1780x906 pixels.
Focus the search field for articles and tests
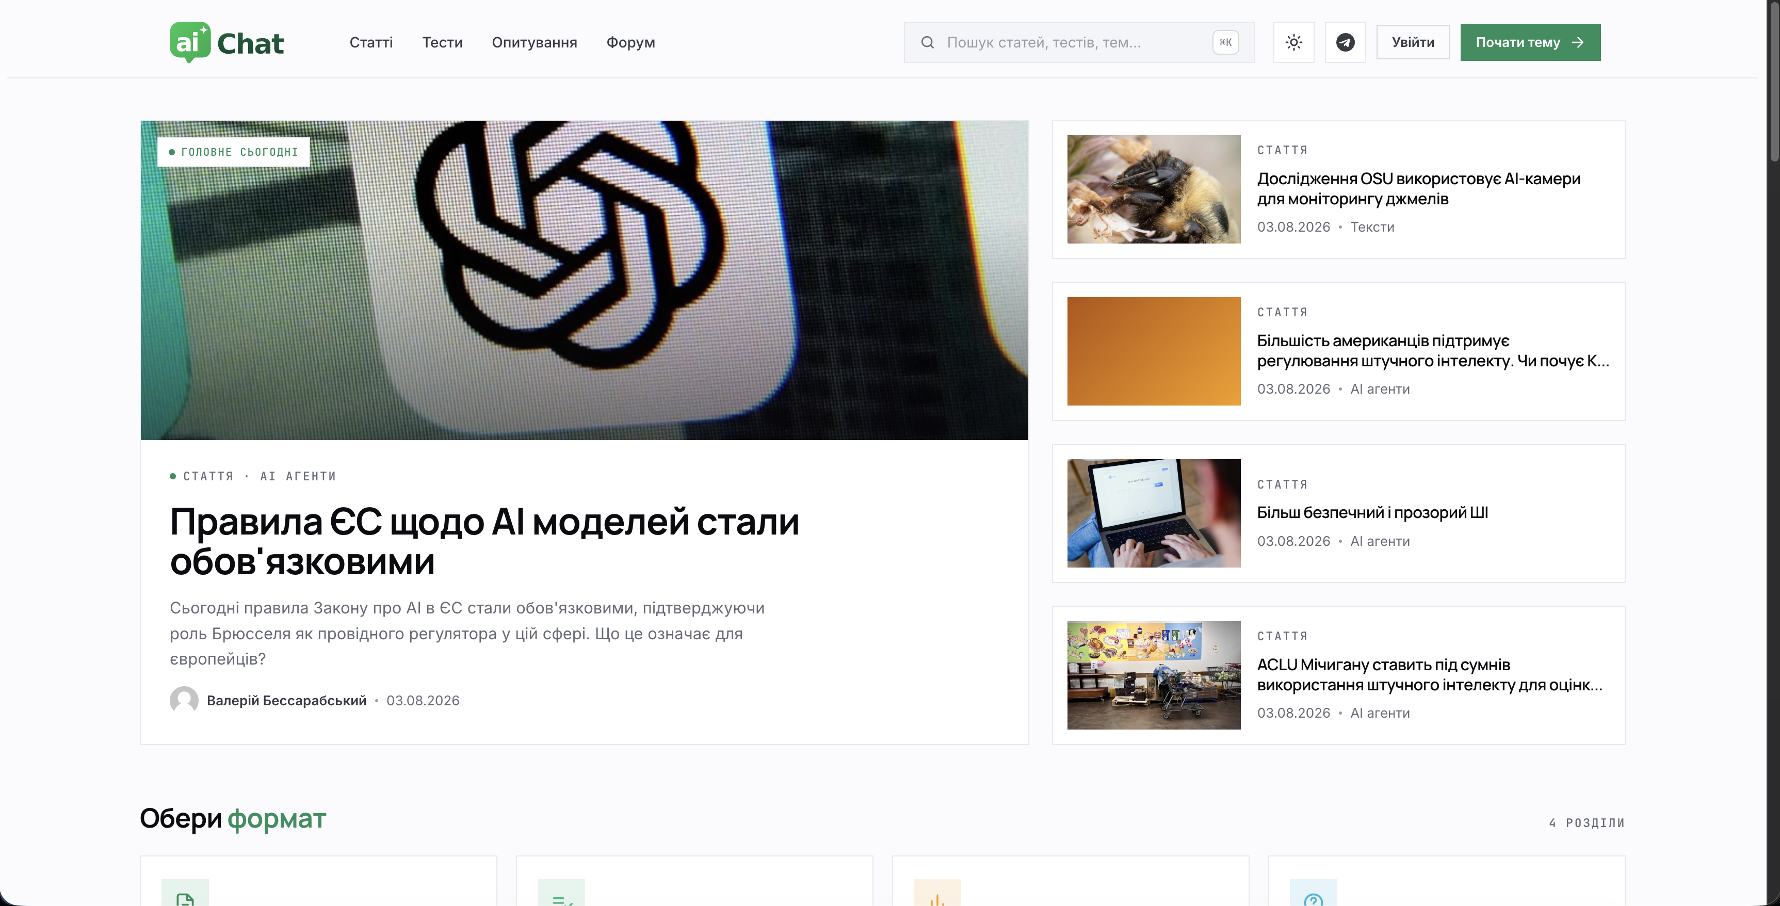[x=1079, y=42]
